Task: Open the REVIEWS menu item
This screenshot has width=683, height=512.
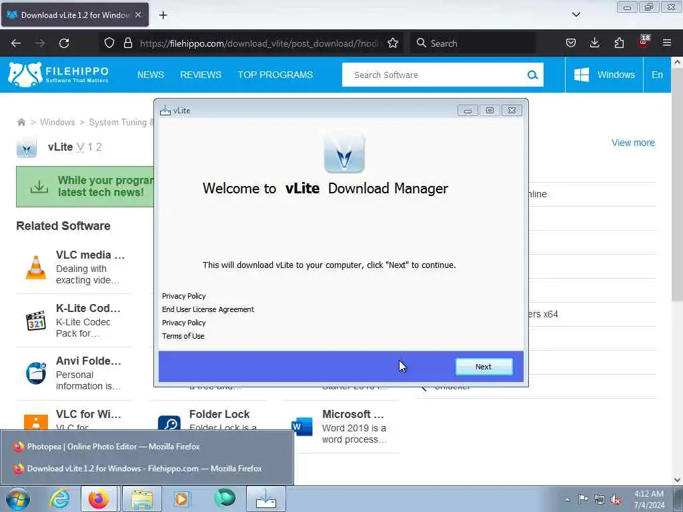Action: click(201, 75)
